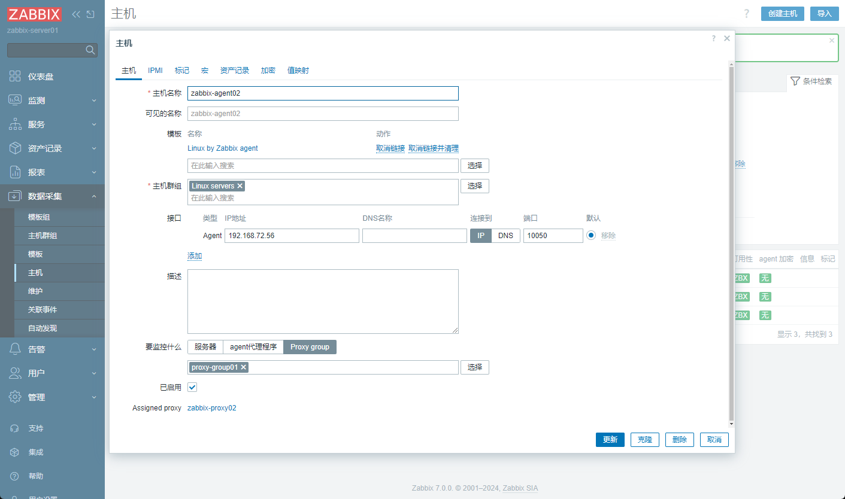Switch to the 宏 macros tab
This screenshot has width=845, height=499.
[204, 70]
